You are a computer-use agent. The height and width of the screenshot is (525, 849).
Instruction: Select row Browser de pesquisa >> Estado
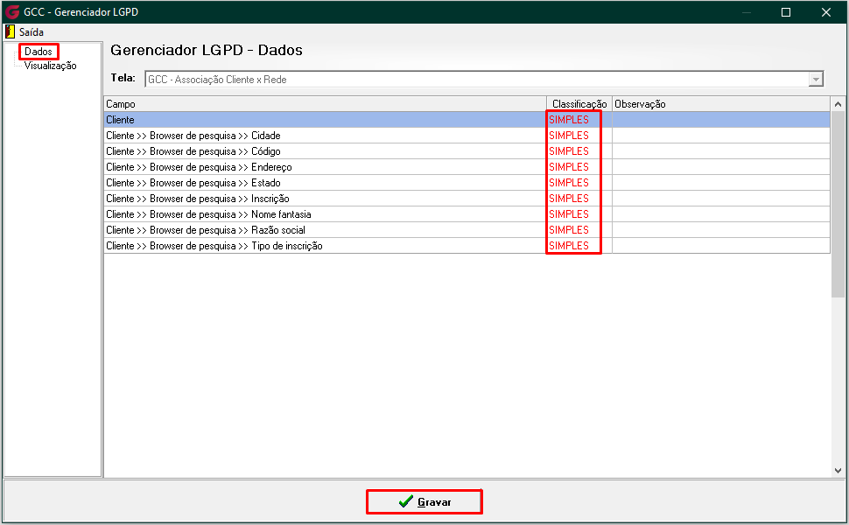click(x=467, y=182)
